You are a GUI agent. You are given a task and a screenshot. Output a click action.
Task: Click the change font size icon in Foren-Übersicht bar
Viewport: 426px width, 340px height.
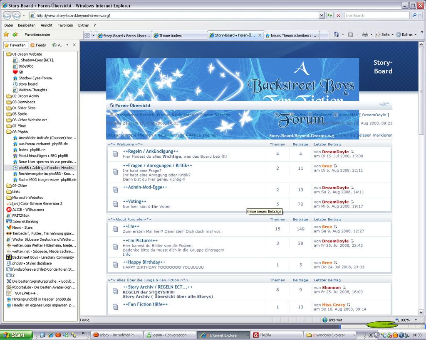pyautogui.click(x=384, y=104)
